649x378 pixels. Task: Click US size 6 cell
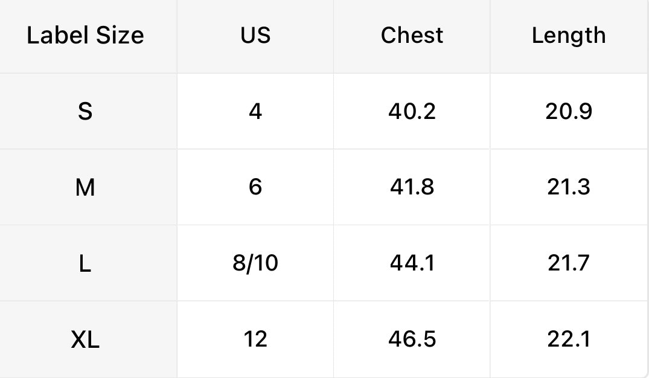(x=255, y=187)
